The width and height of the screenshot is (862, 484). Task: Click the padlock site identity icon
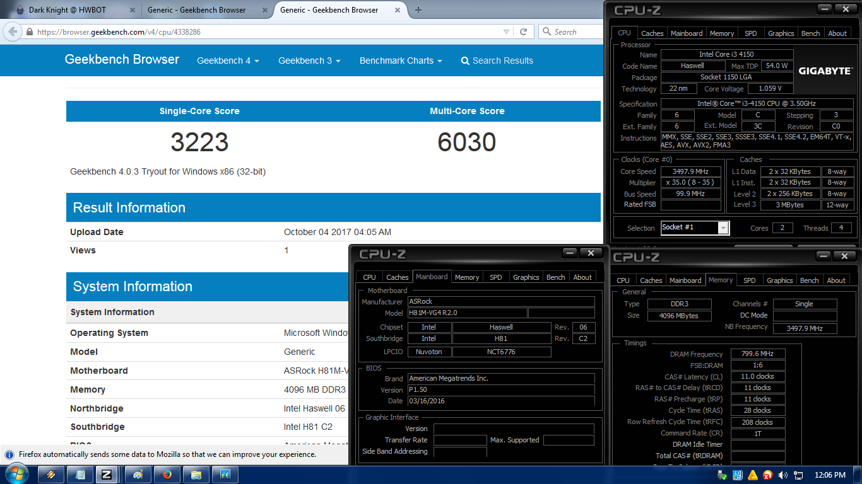[29, 32]
